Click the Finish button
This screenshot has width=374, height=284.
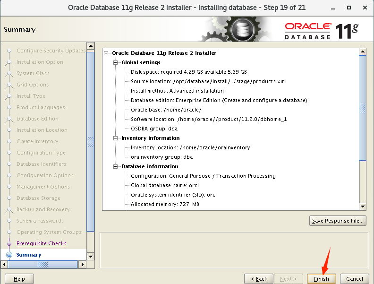pyautogui.click(x=321, y=279)
